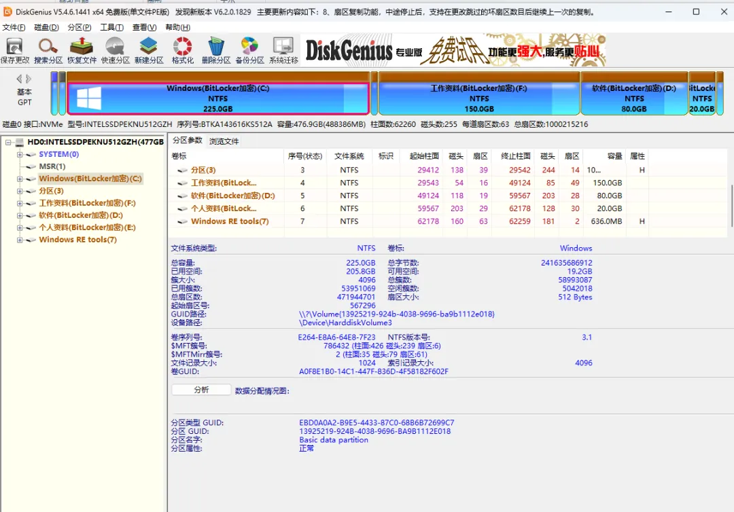This screenshot has width=734, height=512.
Task: Select SYSTEM(0) in the disk tree
Action: 58,154
